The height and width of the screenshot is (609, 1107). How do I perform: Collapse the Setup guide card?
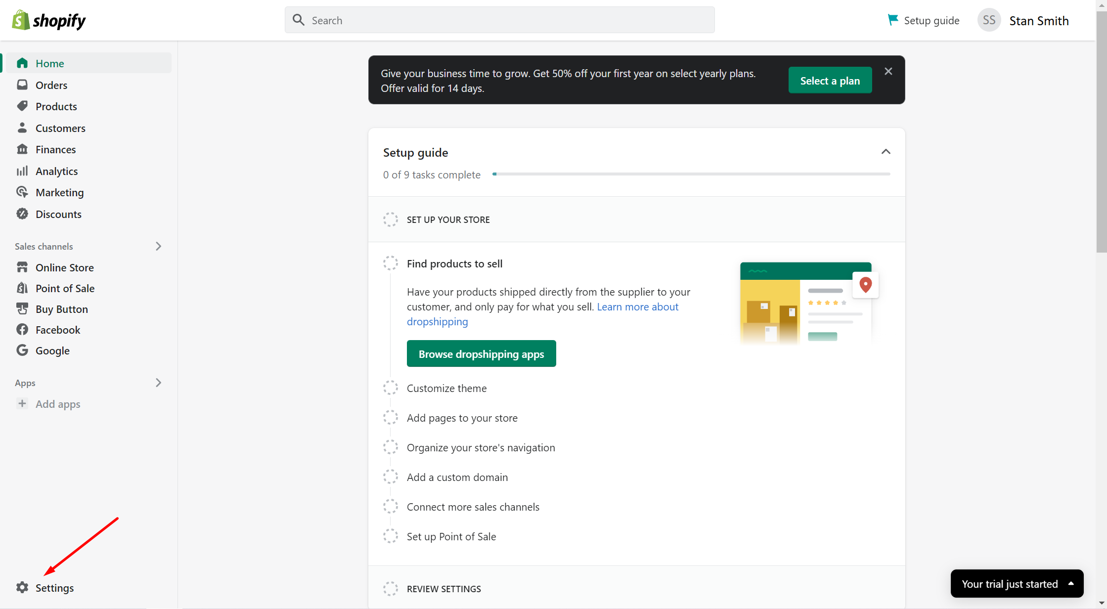pos(886,152)
